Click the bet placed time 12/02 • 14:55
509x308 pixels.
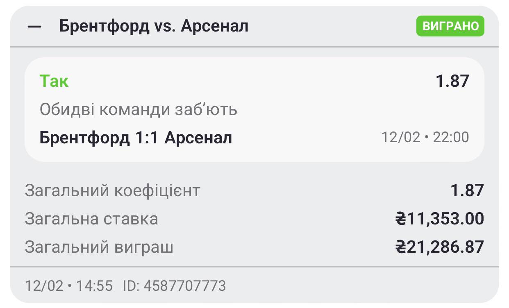pyautogui.click(x=68, y=285)
